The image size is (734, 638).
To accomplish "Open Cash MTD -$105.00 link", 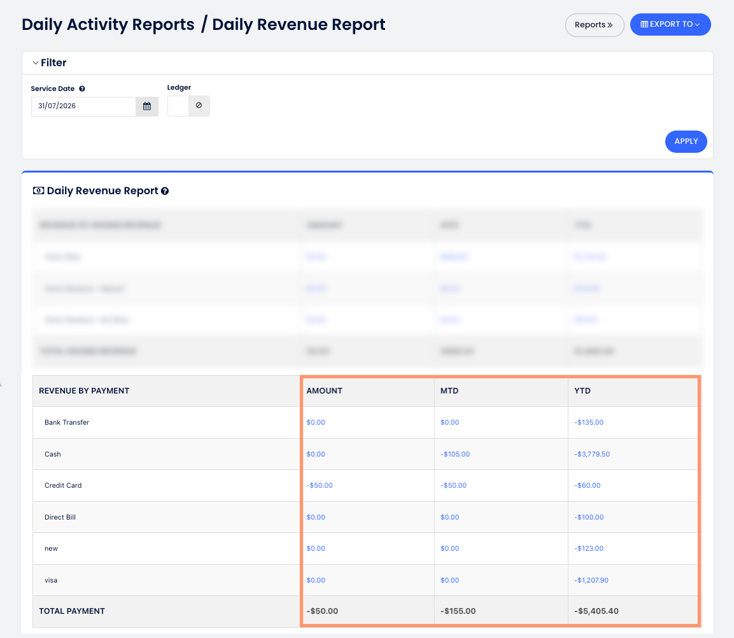I will pyautogui.click(x=455, y=454).
